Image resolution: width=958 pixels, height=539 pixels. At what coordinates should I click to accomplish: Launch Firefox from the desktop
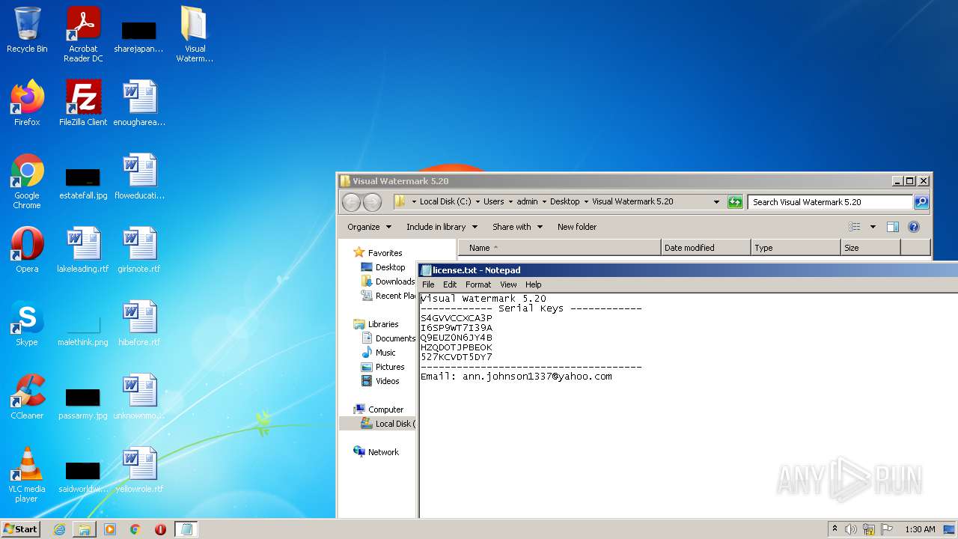pyautogui.click(x=27, y=103)
